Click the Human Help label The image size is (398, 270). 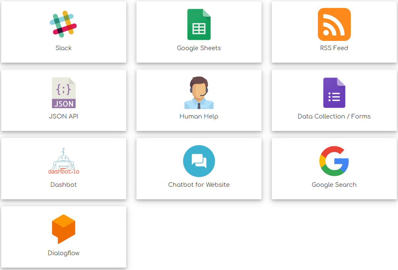click(199, 117)
